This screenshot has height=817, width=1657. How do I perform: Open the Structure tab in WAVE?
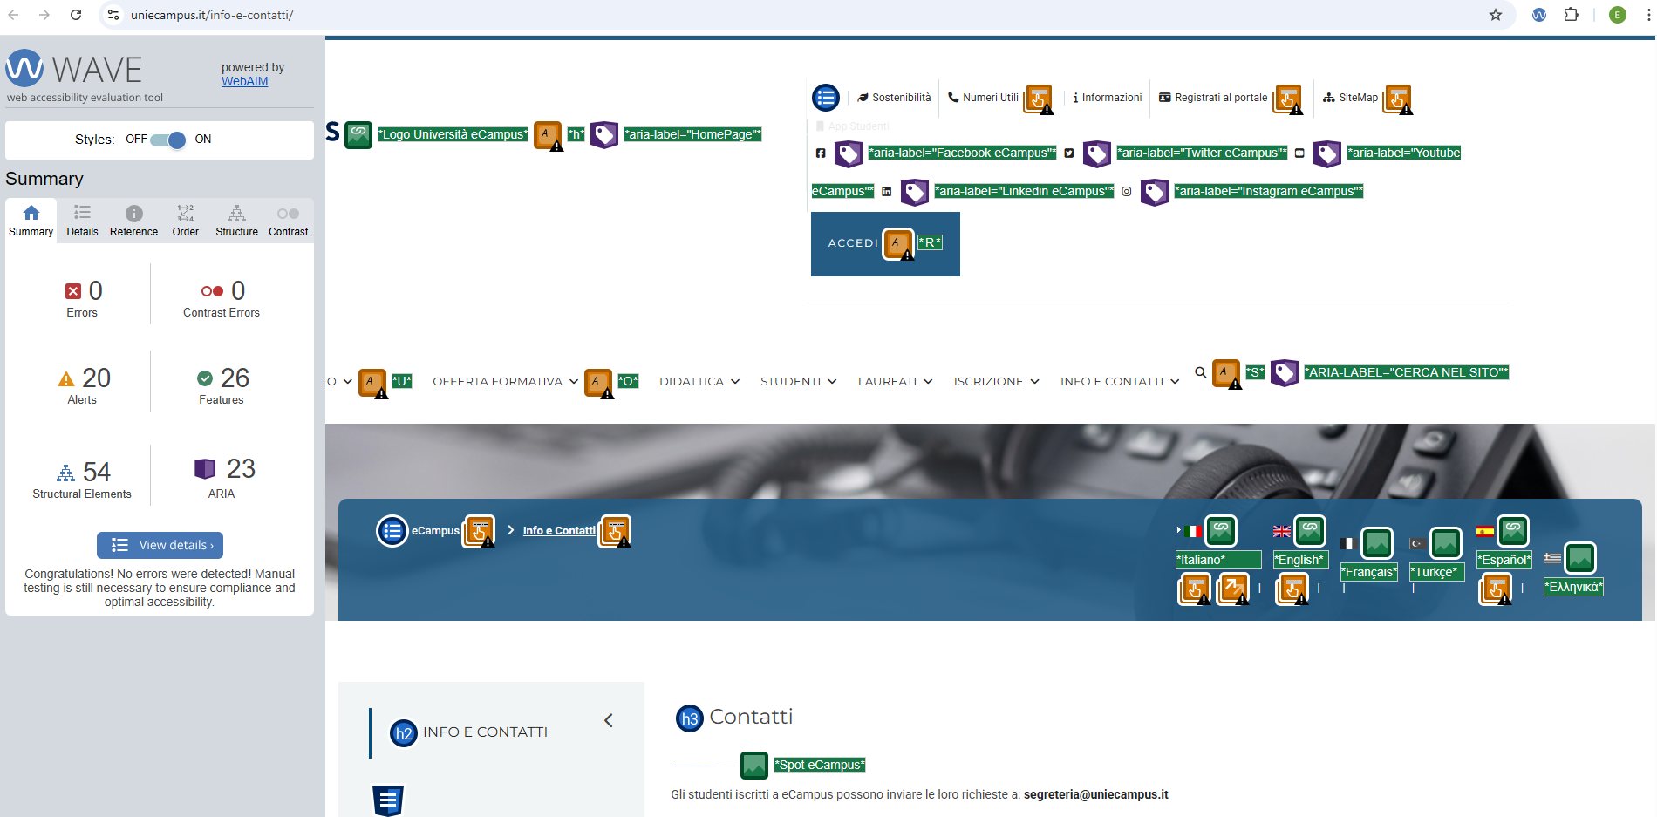click(x=236, y=221)
